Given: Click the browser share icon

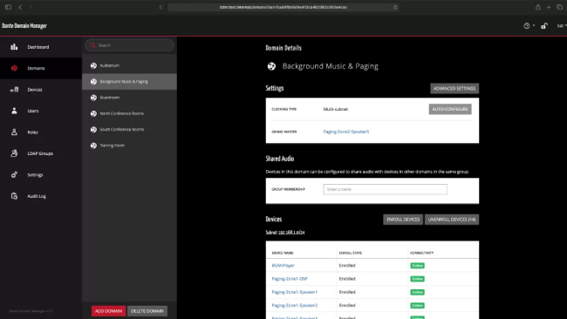Looking at the screenshot, I should [x=538, y=7].
